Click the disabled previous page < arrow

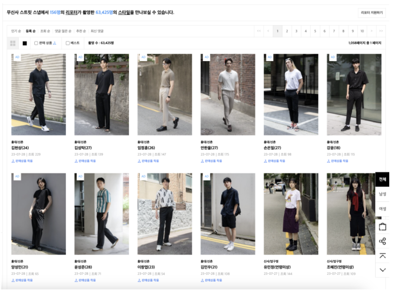268,31
